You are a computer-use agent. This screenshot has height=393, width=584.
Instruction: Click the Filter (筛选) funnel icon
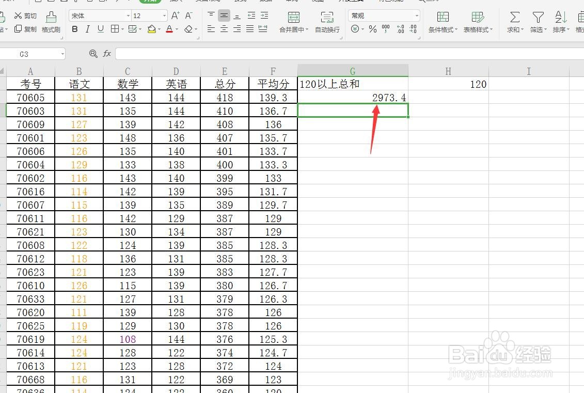click(x=538, y=17)
